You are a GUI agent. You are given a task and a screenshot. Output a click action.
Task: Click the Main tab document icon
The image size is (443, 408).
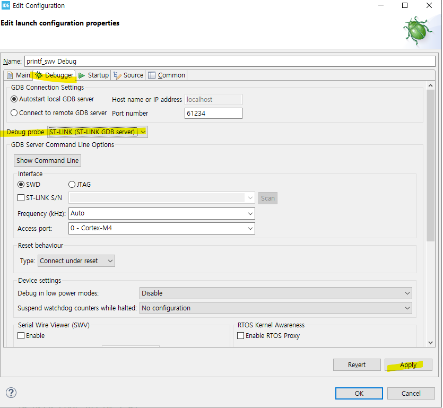coord(10,75)
